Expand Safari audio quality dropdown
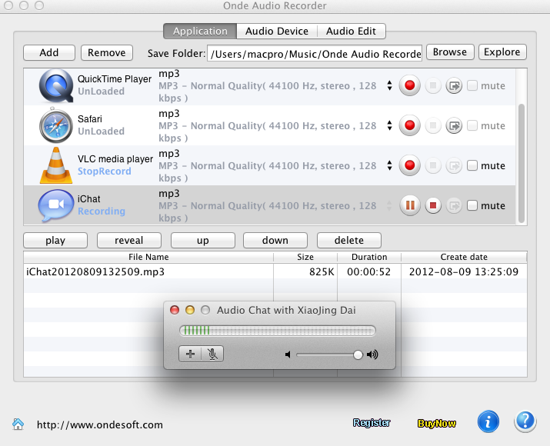 [x=389, y=126]
